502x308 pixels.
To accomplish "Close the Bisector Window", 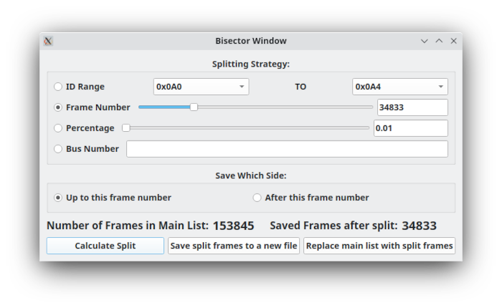I will coord(454,41).
